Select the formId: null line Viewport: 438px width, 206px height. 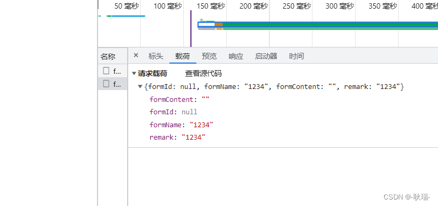[x=173, y=112]
